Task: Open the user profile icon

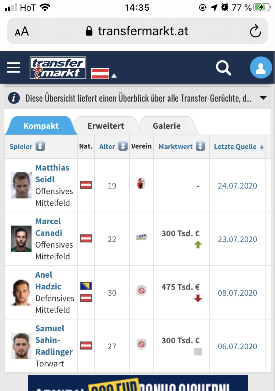Action: [261, 67]
